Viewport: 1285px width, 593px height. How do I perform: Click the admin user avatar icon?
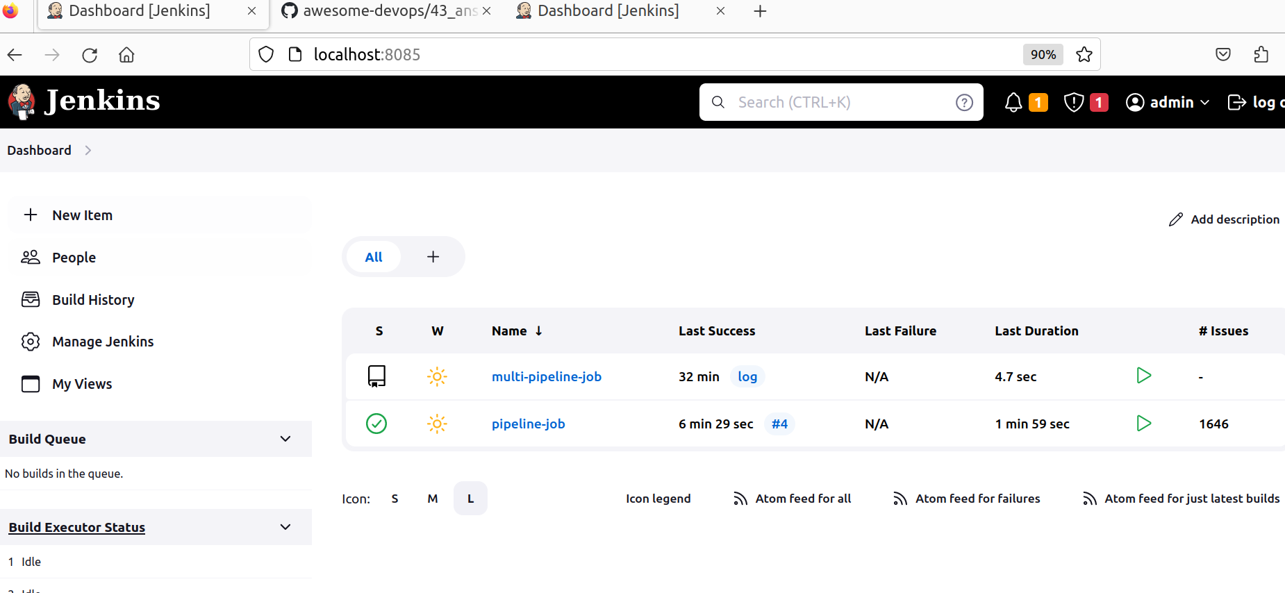1135,103
